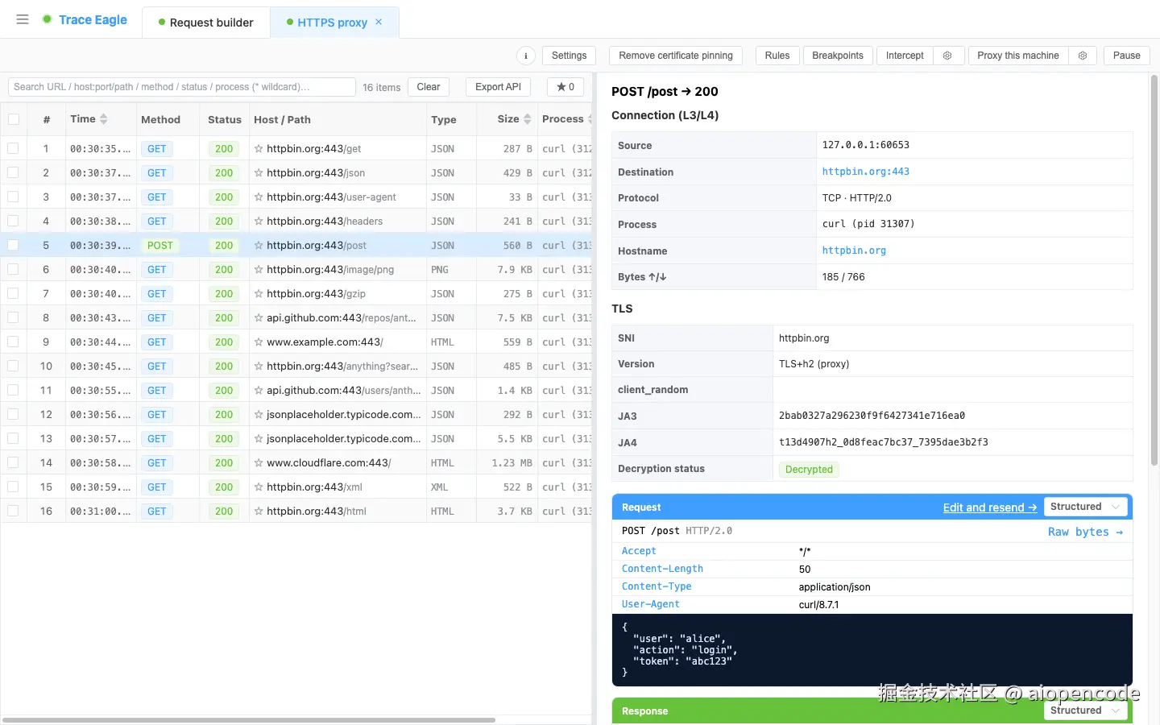Star the httpbin.org:443/get request
Viewport: 1160px width, 725px height.
(259, 149)
